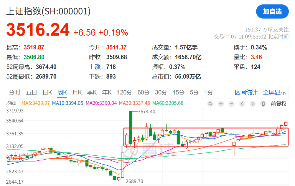295x186 pixels.
Task: Zoom out chart with minus icon
Action: pyautogui.click(x=231, y=104)
